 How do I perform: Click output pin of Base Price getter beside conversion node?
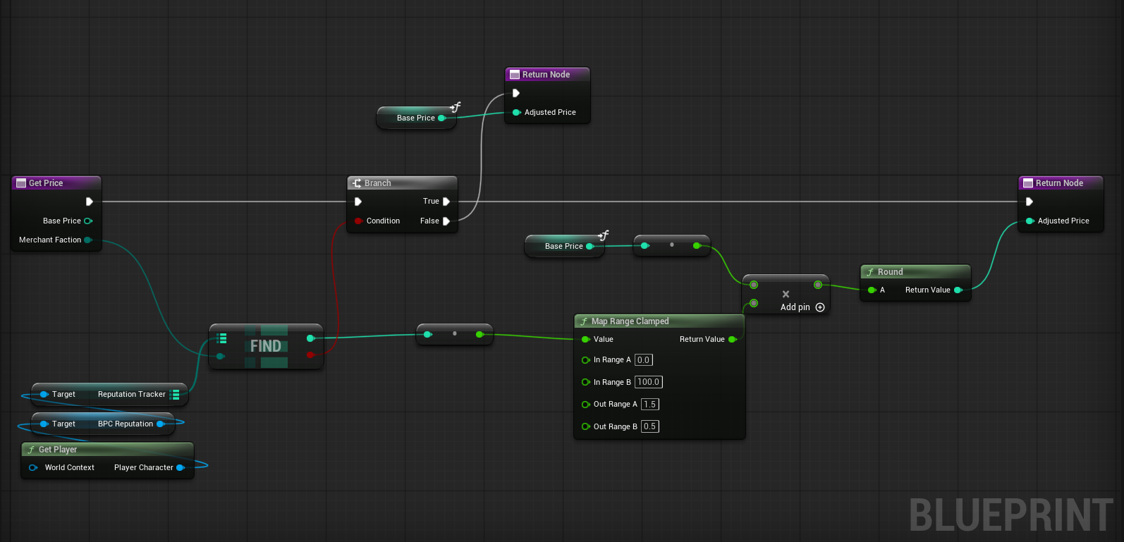(x=590, y=246)
